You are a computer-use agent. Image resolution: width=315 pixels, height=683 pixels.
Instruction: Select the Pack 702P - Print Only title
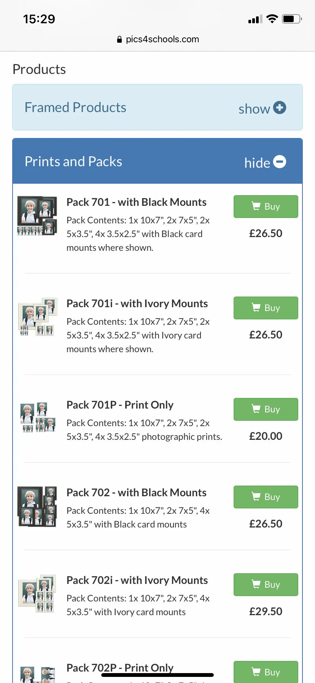(120, 668)
